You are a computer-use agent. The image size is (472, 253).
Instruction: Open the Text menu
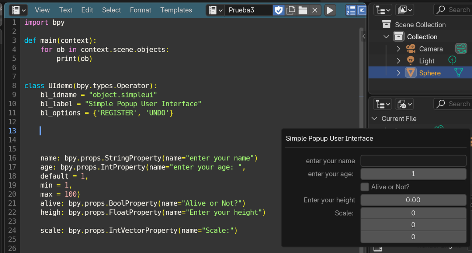click(66, 10)
